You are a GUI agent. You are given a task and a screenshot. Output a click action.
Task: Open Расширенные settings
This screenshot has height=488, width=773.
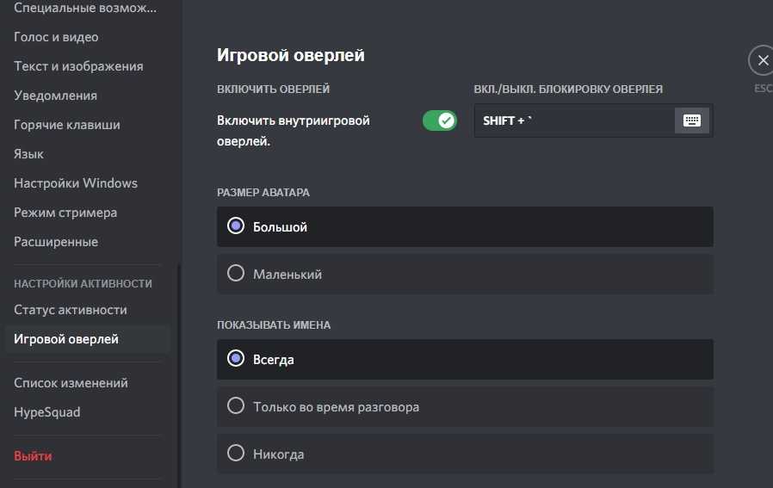(56, 242)
